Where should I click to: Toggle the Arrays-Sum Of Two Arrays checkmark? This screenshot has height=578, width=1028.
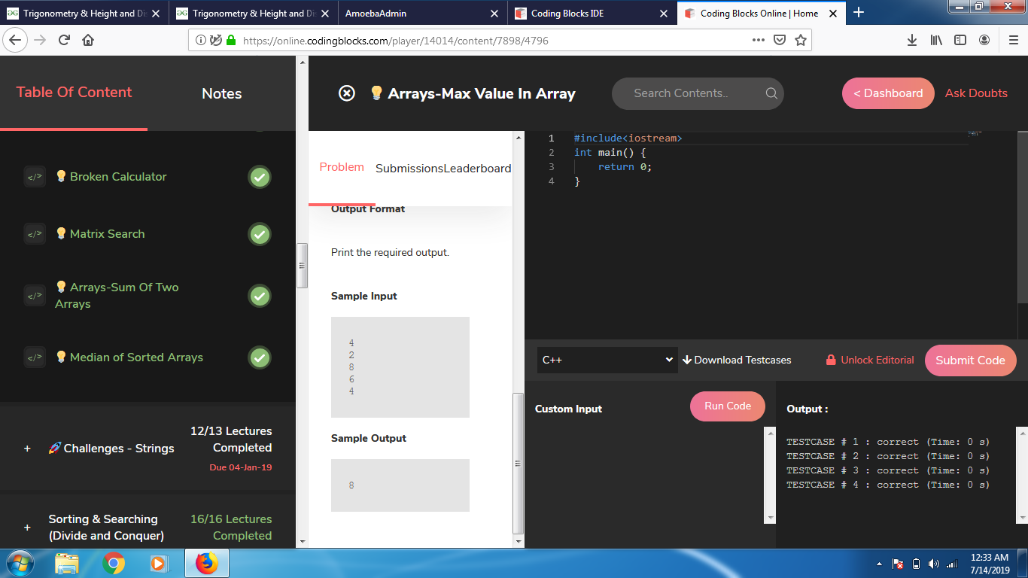[260, 296]
